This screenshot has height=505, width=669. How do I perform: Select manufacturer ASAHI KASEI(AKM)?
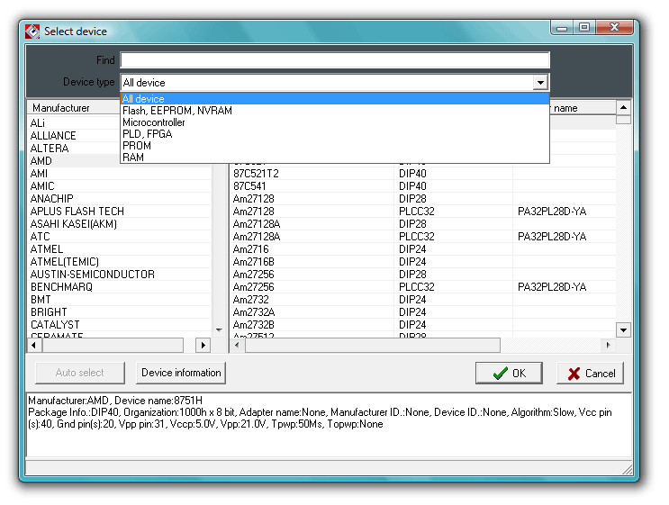click(120, 224)
